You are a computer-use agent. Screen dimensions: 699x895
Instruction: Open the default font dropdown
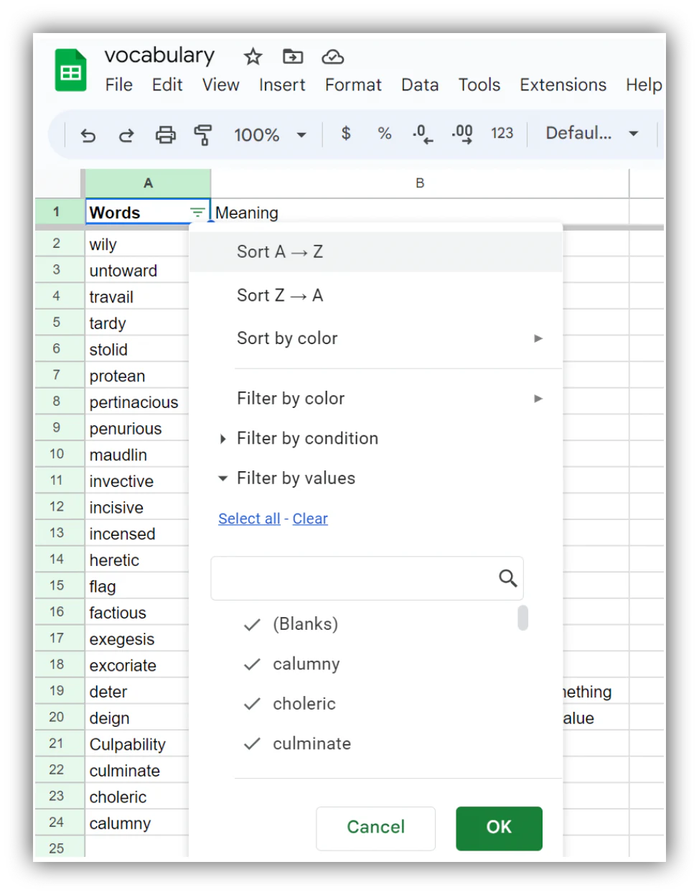[x=592, y=133]
